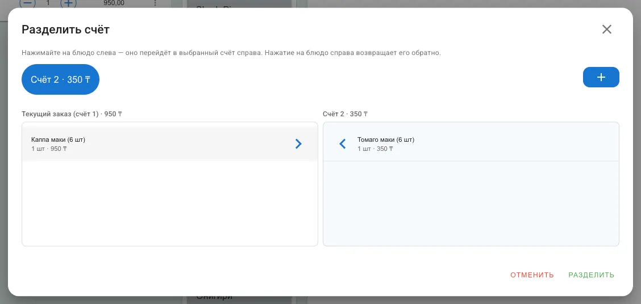
Task: Return Томаго маки via left chevron
Action: coord(343,143)
